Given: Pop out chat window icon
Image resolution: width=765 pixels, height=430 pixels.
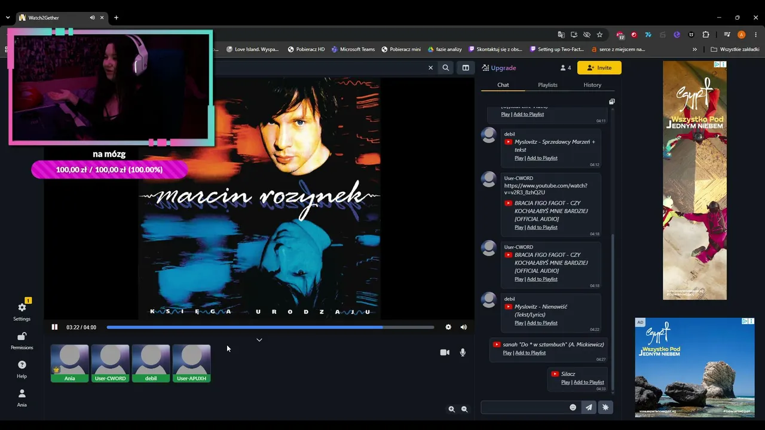Looking at the screenshot, I should point(611,102).
